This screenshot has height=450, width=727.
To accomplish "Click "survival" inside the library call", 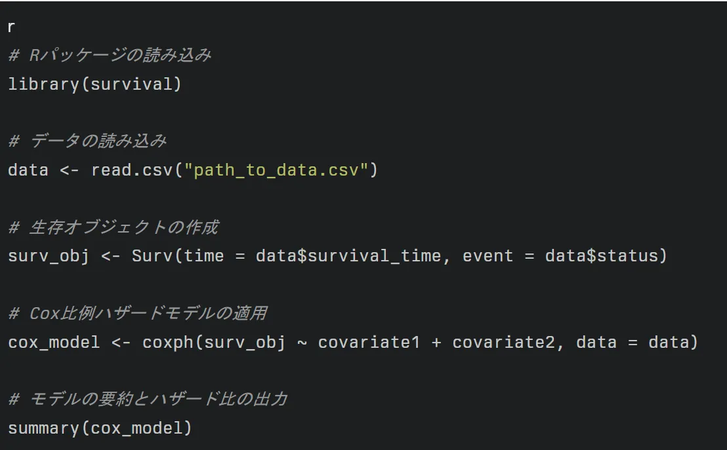I will [x=131, y=84].
